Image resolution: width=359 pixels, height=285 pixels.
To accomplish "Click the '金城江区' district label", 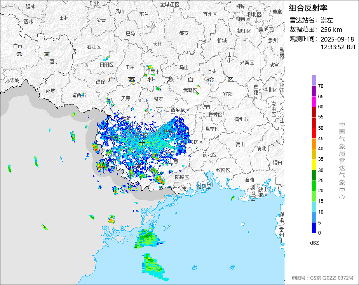I will [x=170, y=4].
